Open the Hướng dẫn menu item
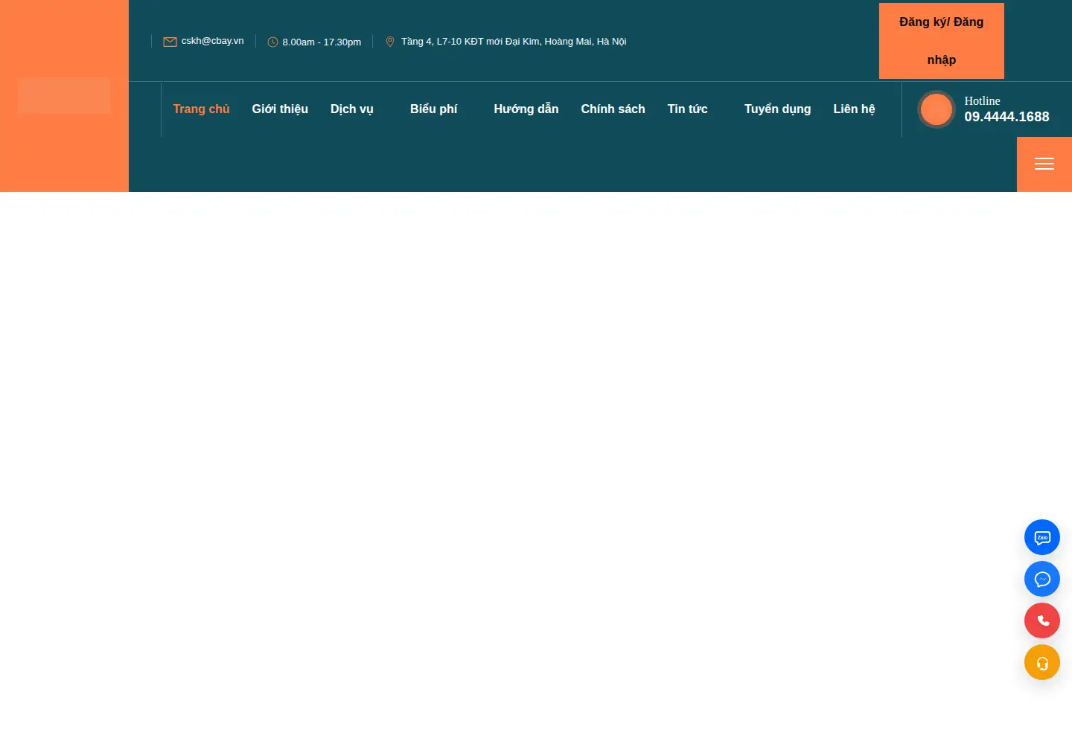The image size is (1072, 744). pos(526,109)
